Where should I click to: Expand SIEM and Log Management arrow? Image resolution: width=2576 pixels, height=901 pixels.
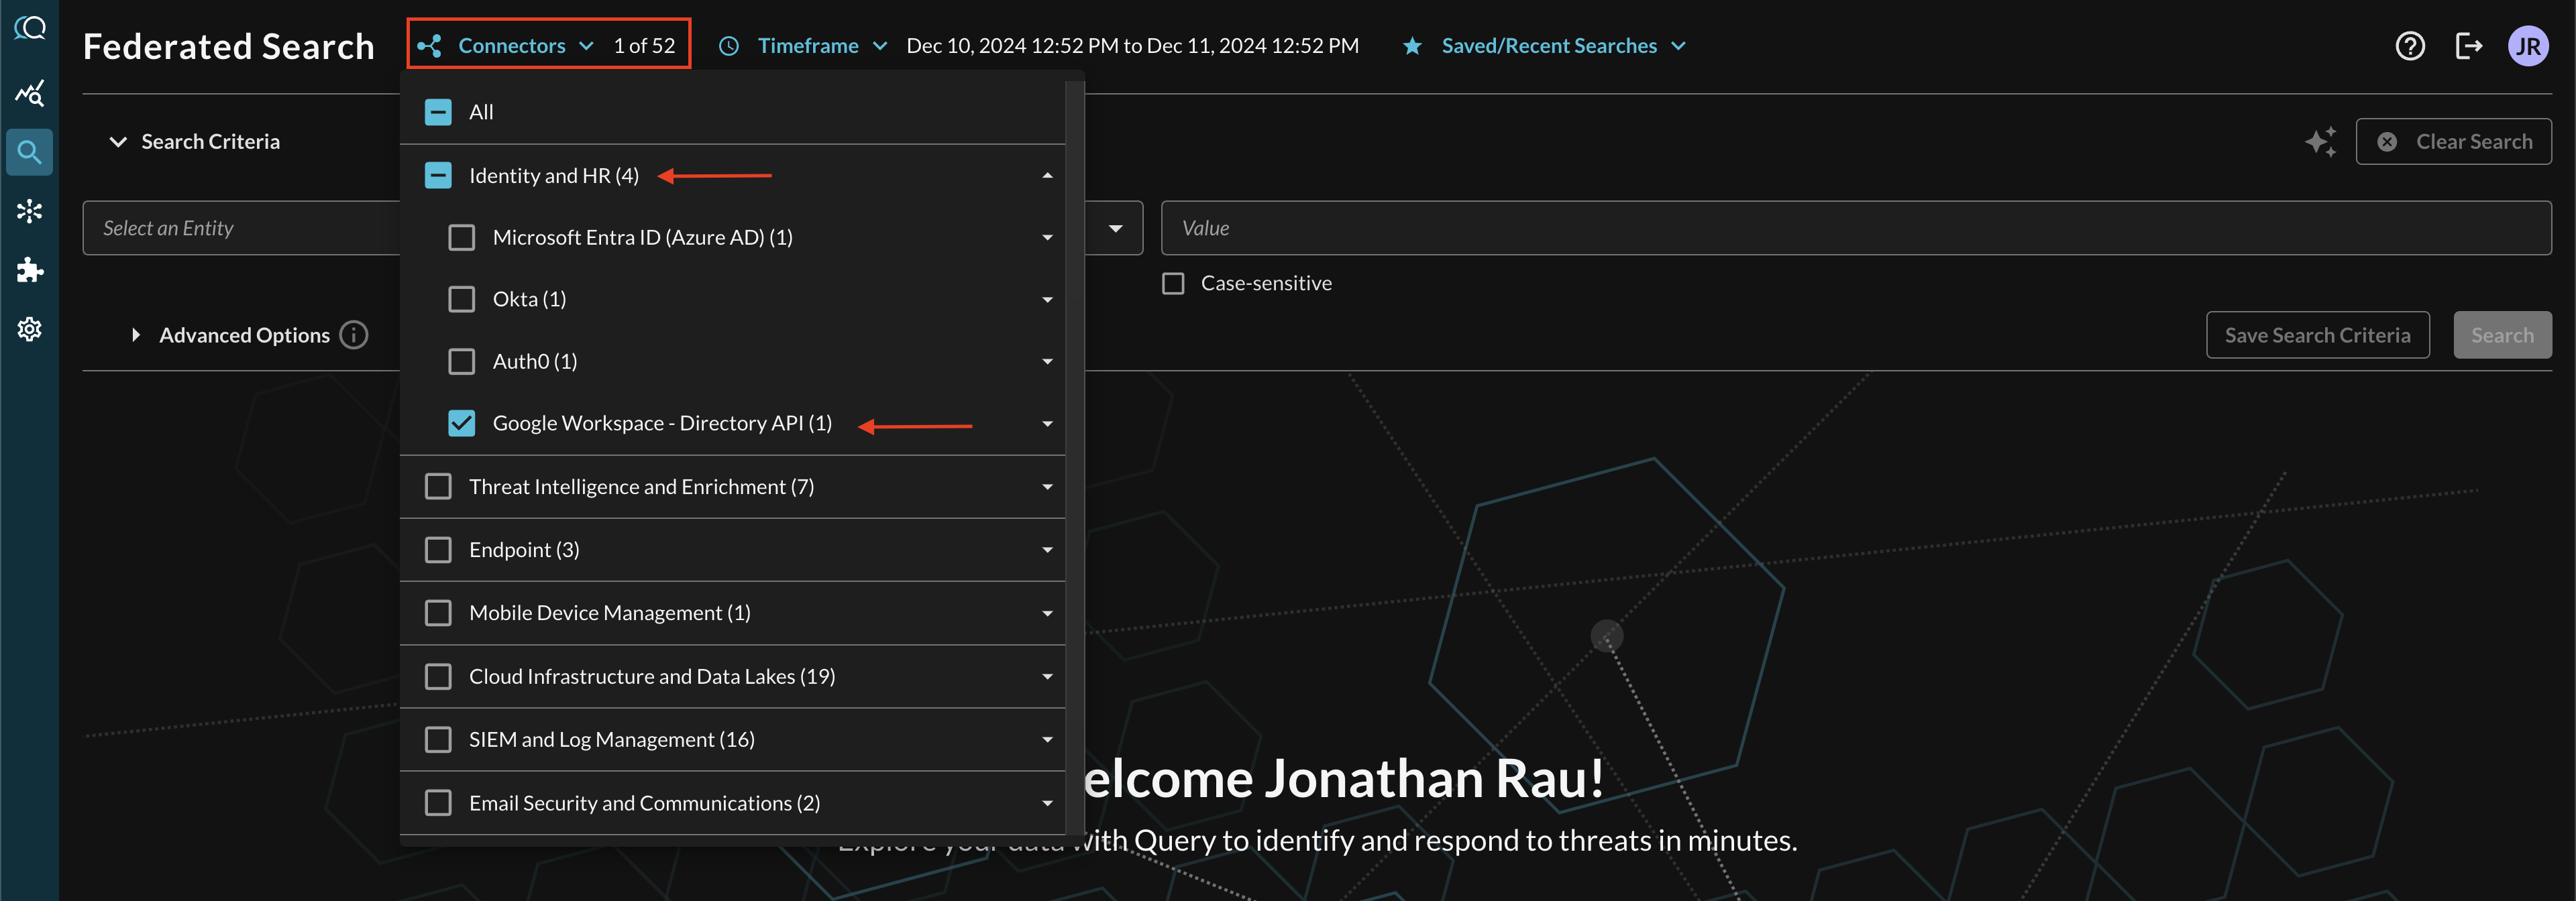(x=1047, y=740)
